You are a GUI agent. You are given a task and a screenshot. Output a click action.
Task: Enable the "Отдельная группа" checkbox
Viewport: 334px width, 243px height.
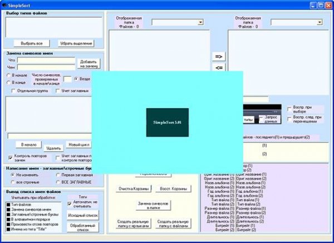pos(13,91)
